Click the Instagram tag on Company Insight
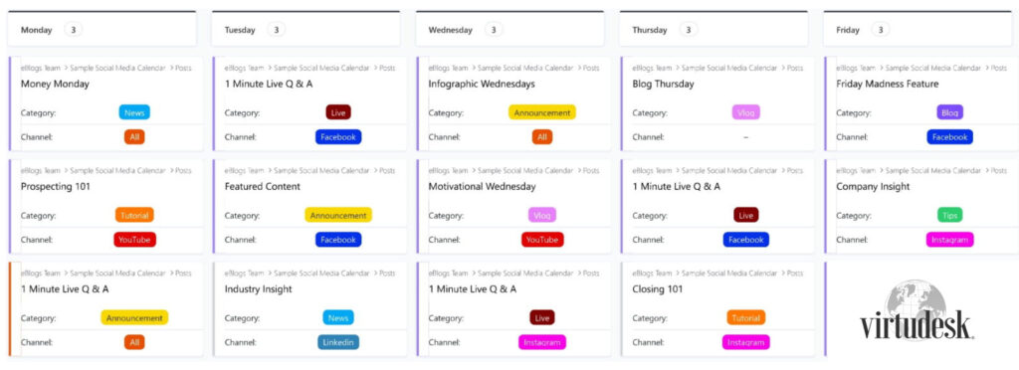 point(950,240)
